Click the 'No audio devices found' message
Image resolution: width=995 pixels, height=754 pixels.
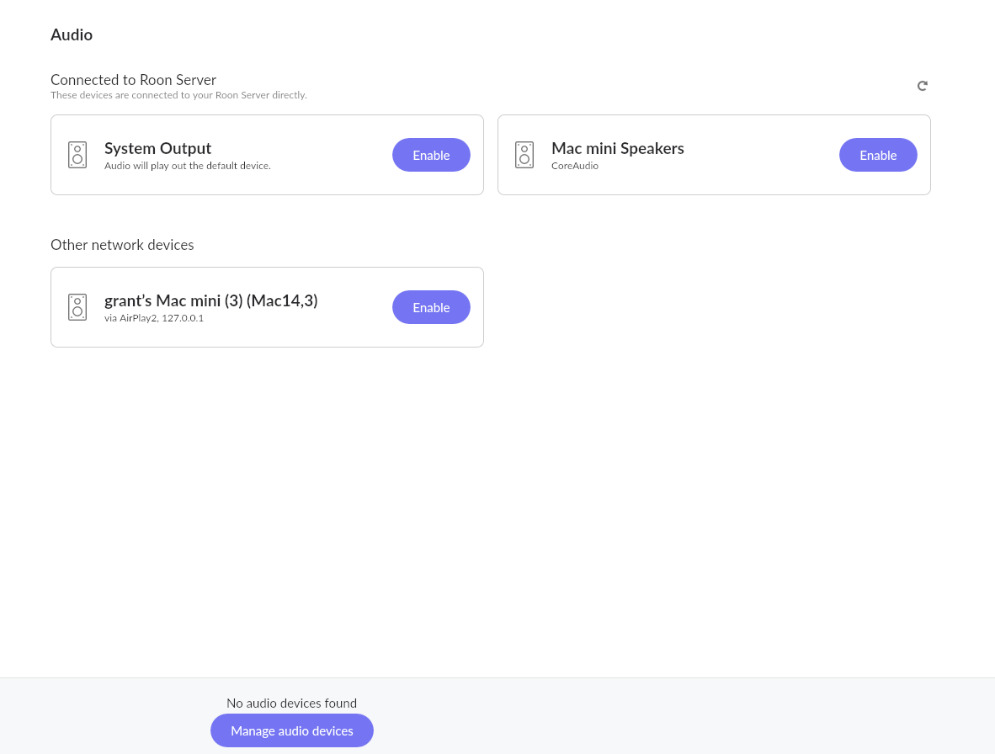click(x=292, y=704)
